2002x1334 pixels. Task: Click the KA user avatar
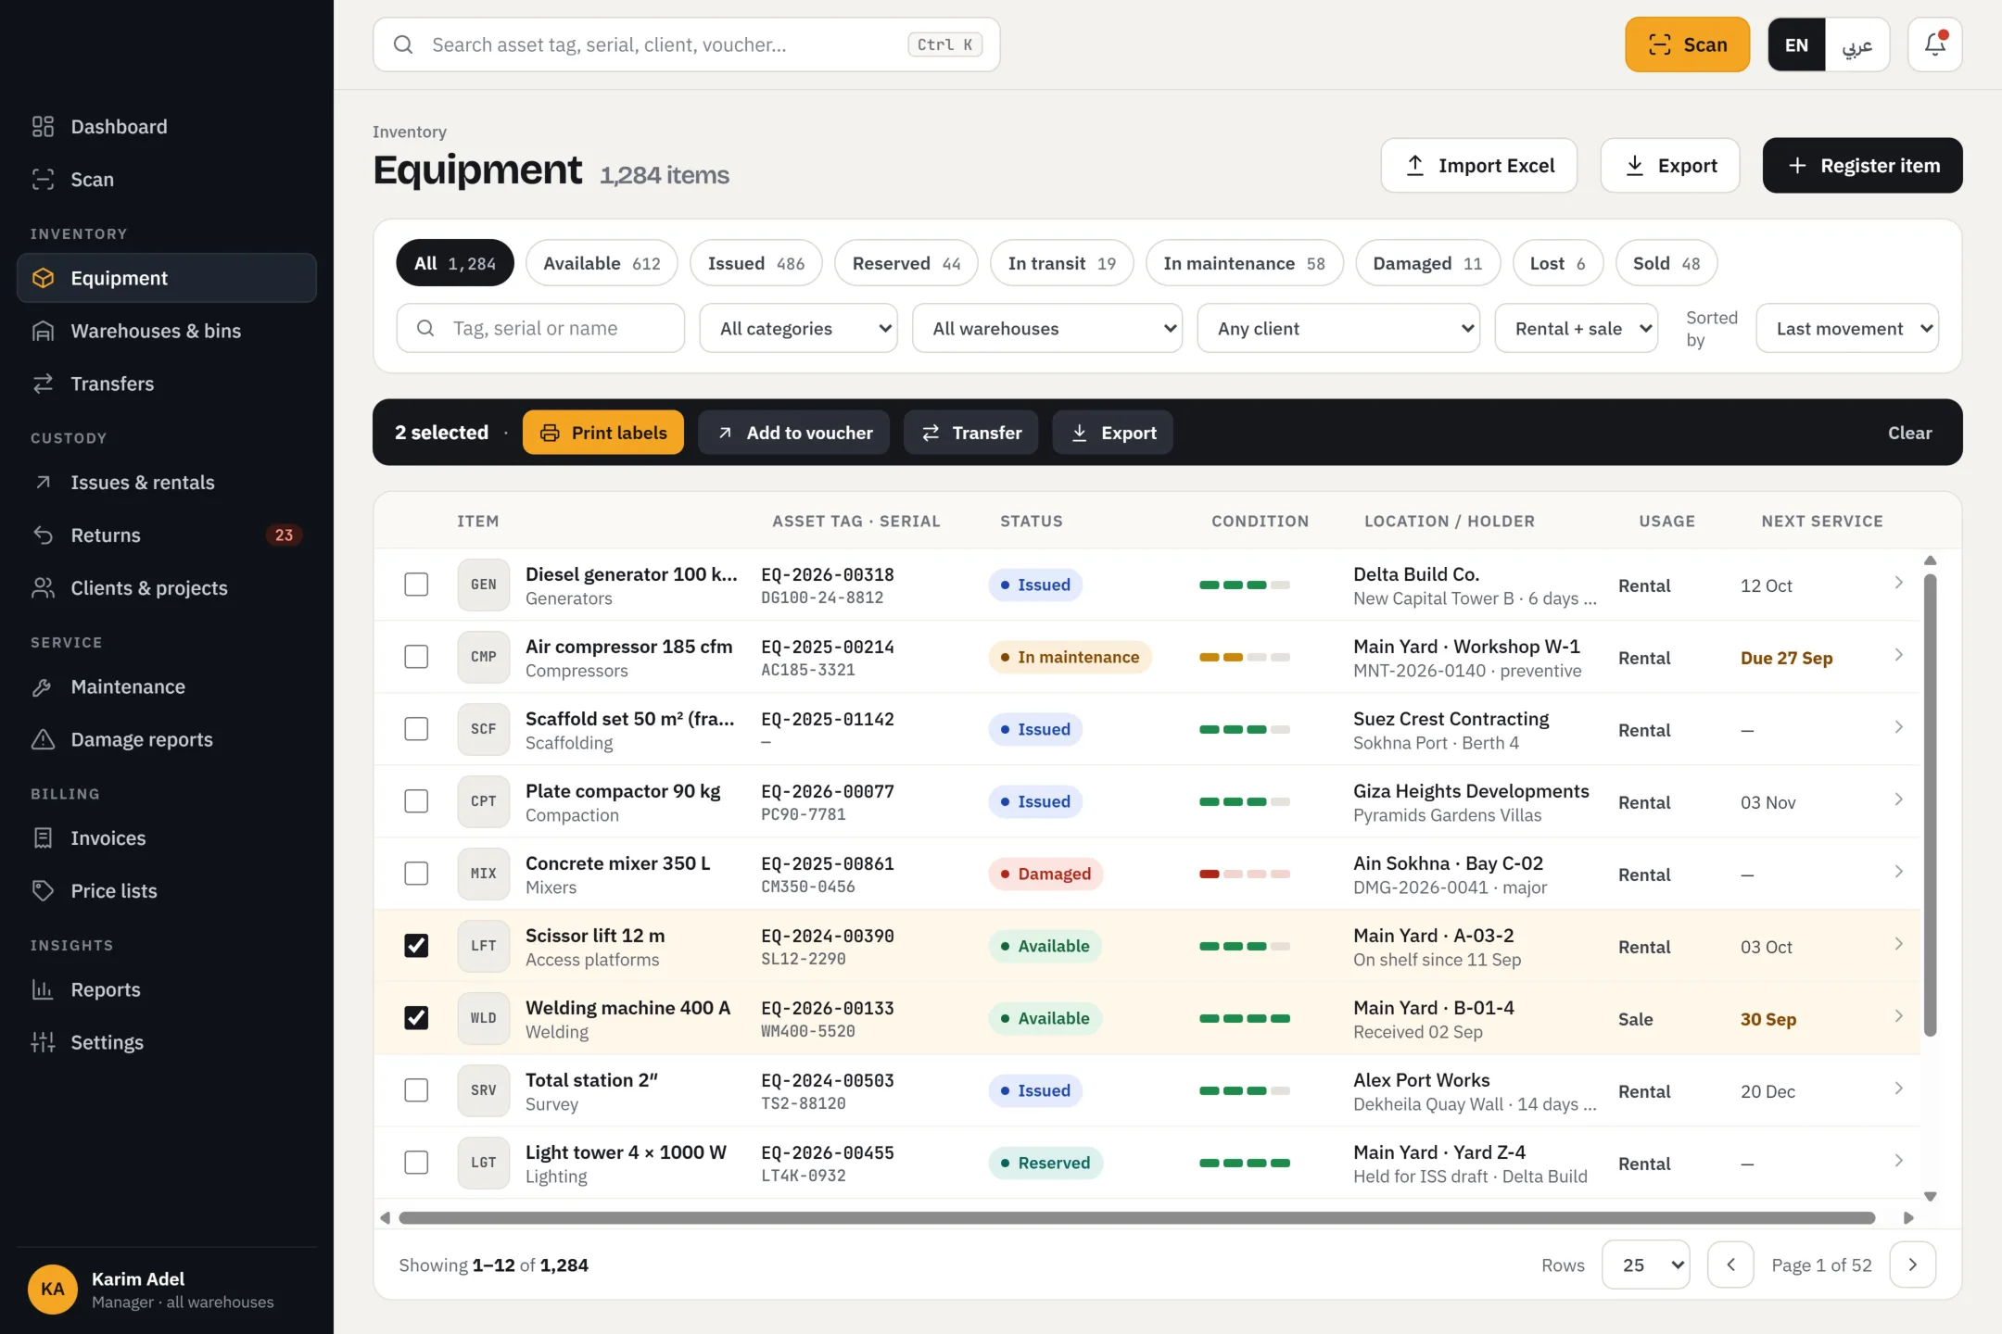[53, 1289]
